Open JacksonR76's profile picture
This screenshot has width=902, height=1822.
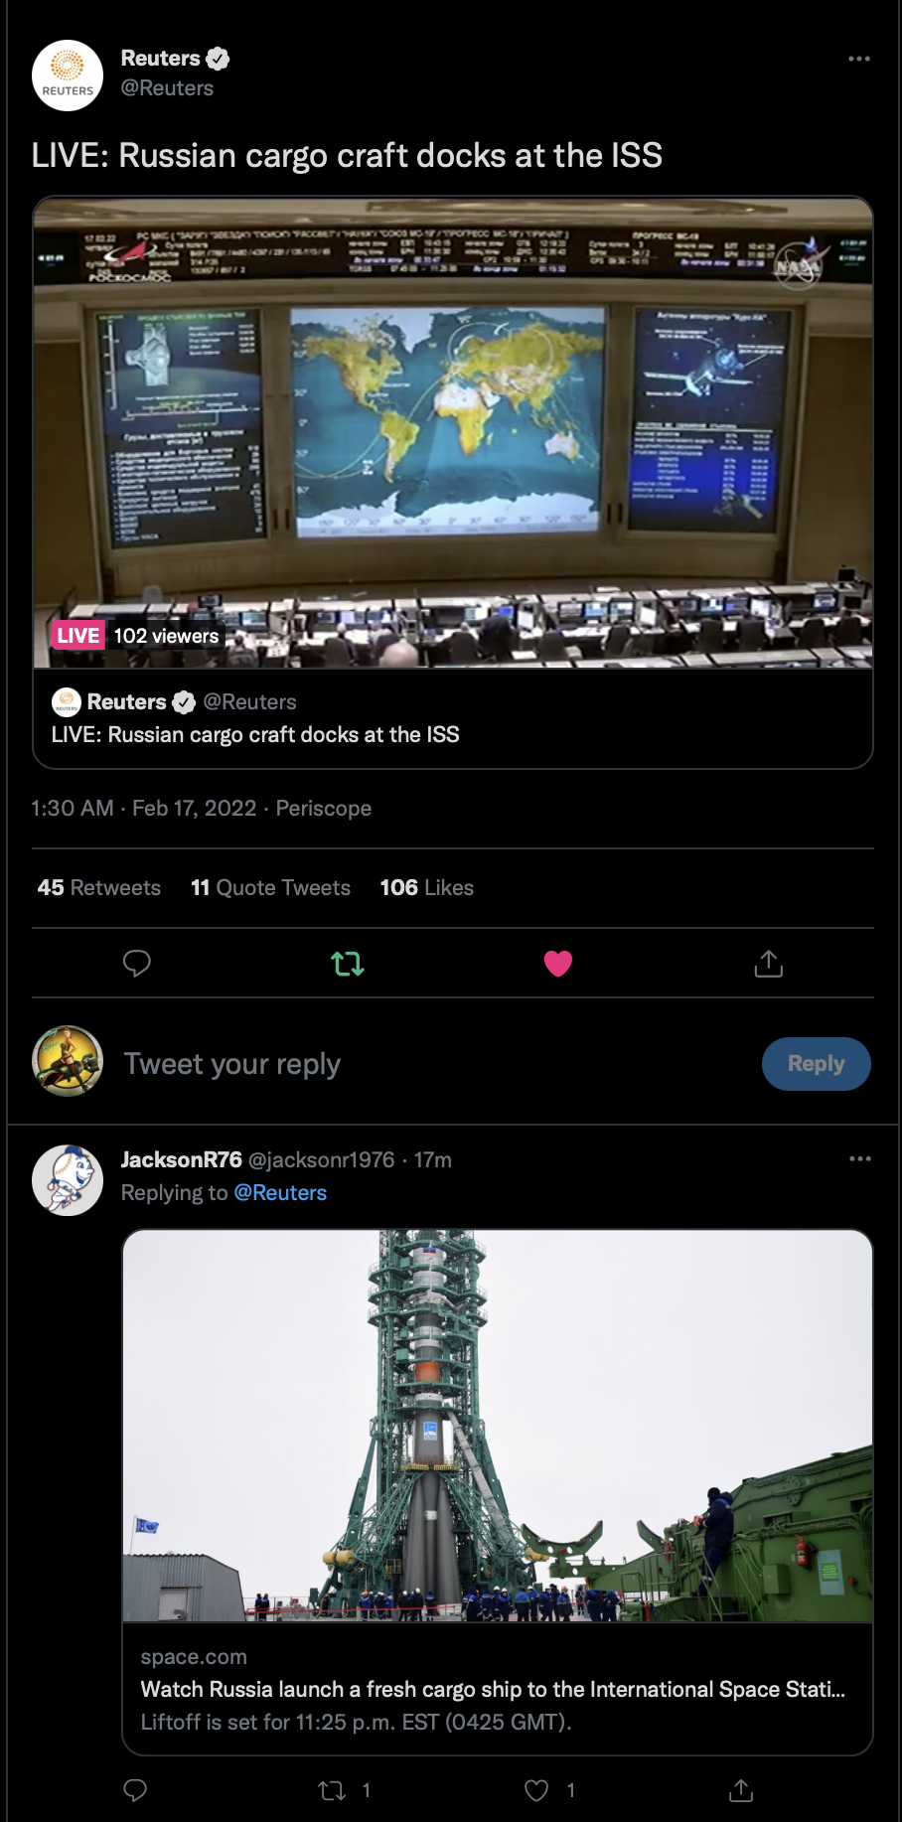click(68, 1180)
